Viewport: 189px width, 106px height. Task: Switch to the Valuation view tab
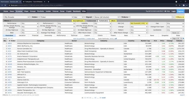pyautogui.click(x=22, y=35)
